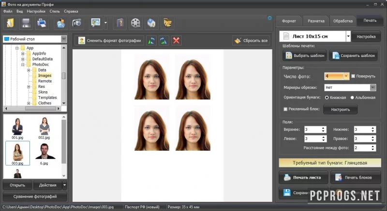Open dropdown arrow next to Действия
387x211 pixels.
[64, 185]
